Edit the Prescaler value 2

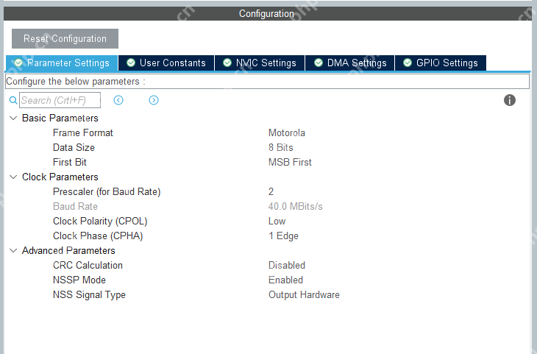[271, 191]
